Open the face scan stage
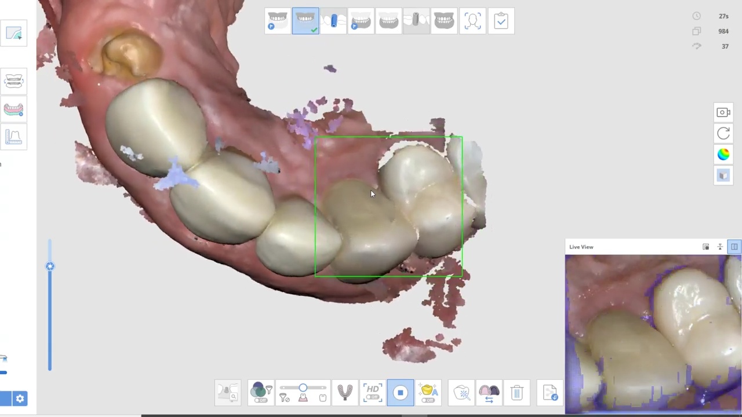This screenshot has height=417, width=742. tap(472, 21)
